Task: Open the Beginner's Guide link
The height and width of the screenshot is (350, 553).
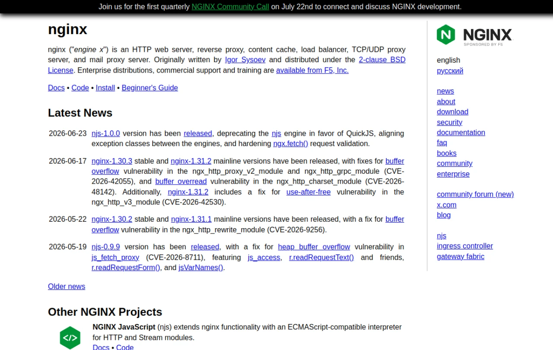Action: (x=150, y=88)
